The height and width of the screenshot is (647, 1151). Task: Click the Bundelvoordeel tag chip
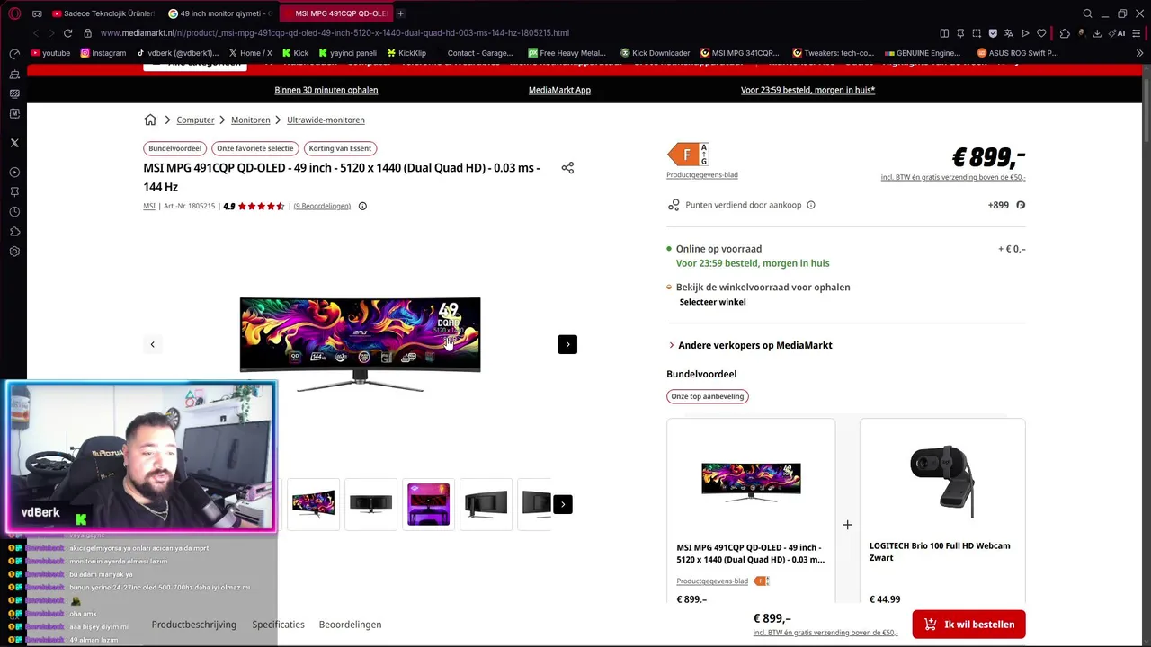pyautogui.click(x=175, y=148)
